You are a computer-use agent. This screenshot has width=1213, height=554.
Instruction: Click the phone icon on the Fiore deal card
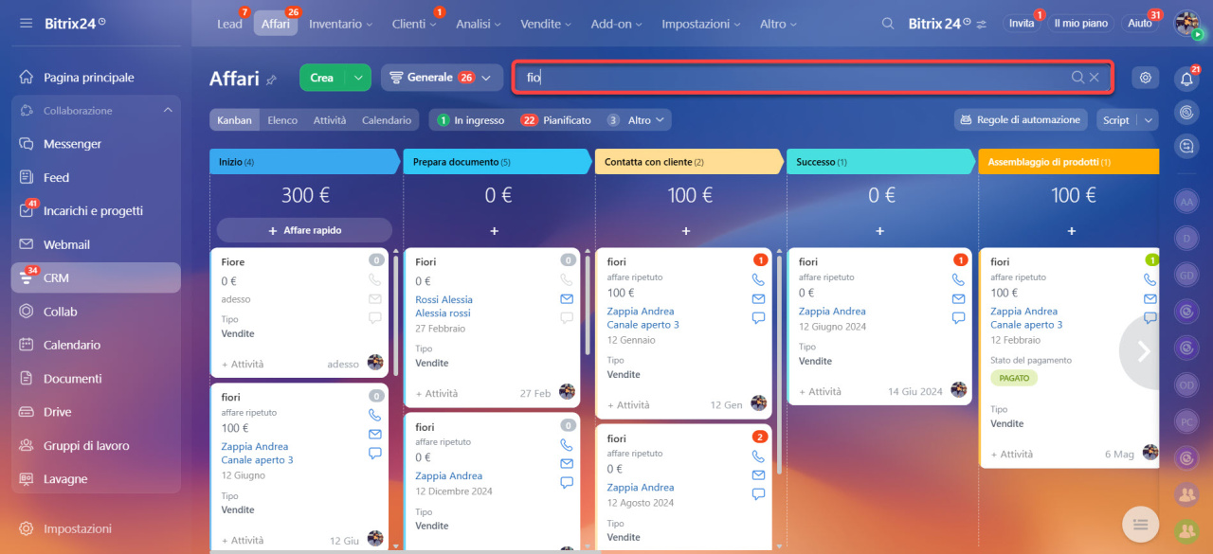pos(374,279)
